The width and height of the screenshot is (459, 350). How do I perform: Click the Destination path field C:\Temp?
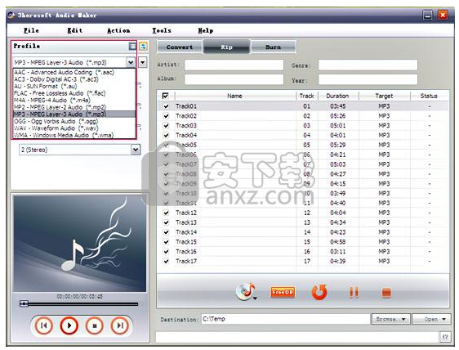(285, 319)
